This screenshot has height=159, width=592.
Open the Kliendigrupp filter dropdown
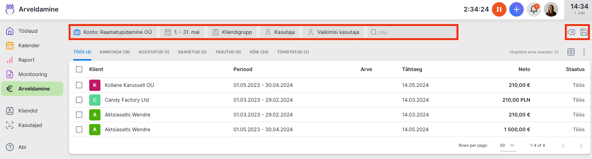click(232, 32)
